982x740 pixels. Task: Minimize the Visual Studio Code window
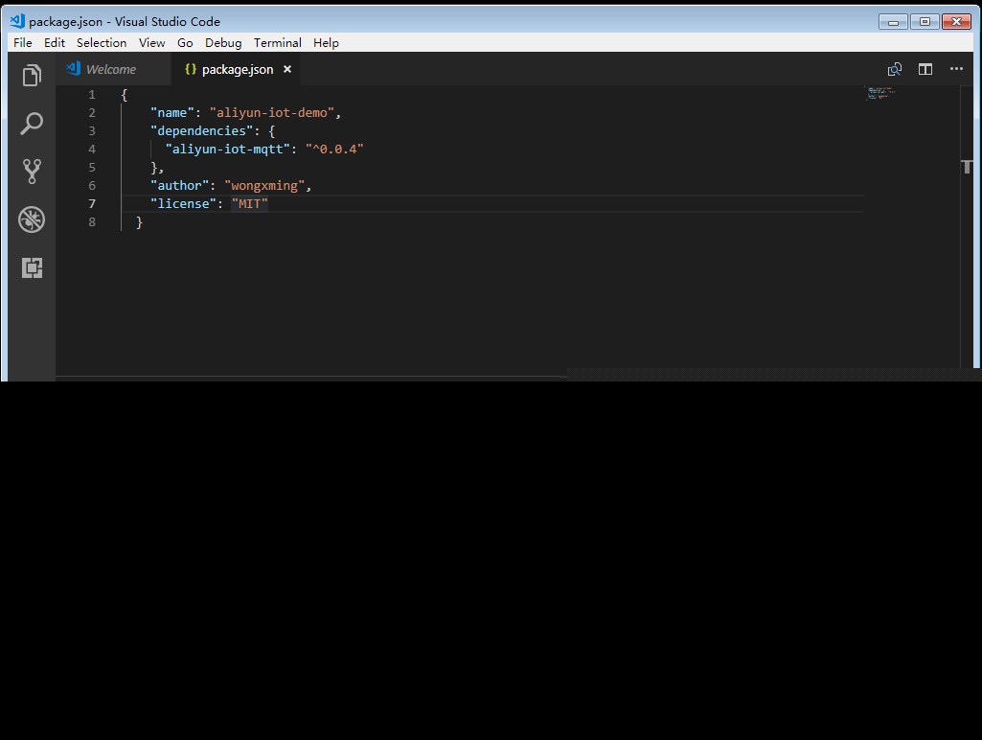pos(893,22)
